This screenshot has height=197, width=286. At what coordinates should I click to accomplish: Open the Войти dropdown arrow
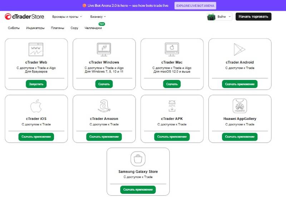tap(230, 16)
